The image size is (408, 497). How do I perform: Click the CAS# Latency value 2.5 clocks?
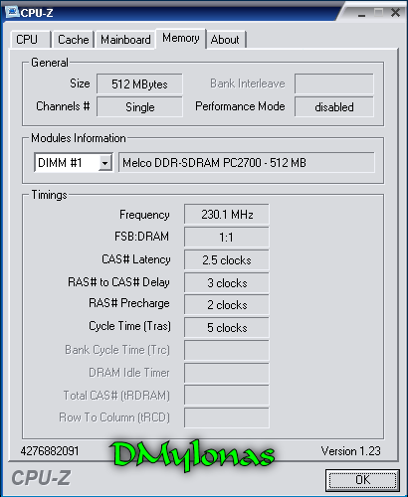tap(227, 259)
